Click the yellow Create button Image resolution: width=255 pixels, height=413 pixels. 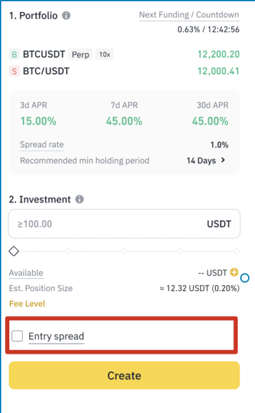pyautogui.click(x=124, y=375)
